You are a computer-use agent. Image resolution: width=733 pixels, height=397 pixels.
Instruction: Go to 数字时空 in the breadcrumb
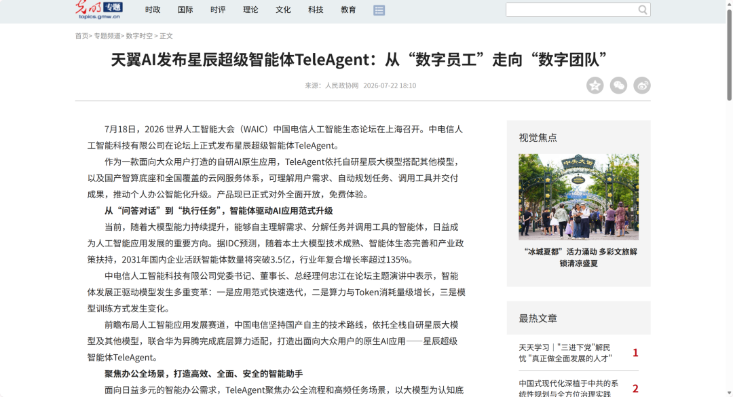139,36
